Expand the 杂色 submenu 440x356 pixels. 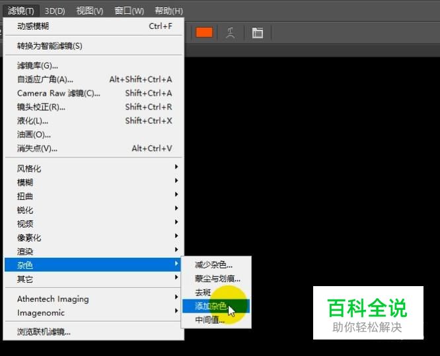pyautogui.click(x=92, y=265)
